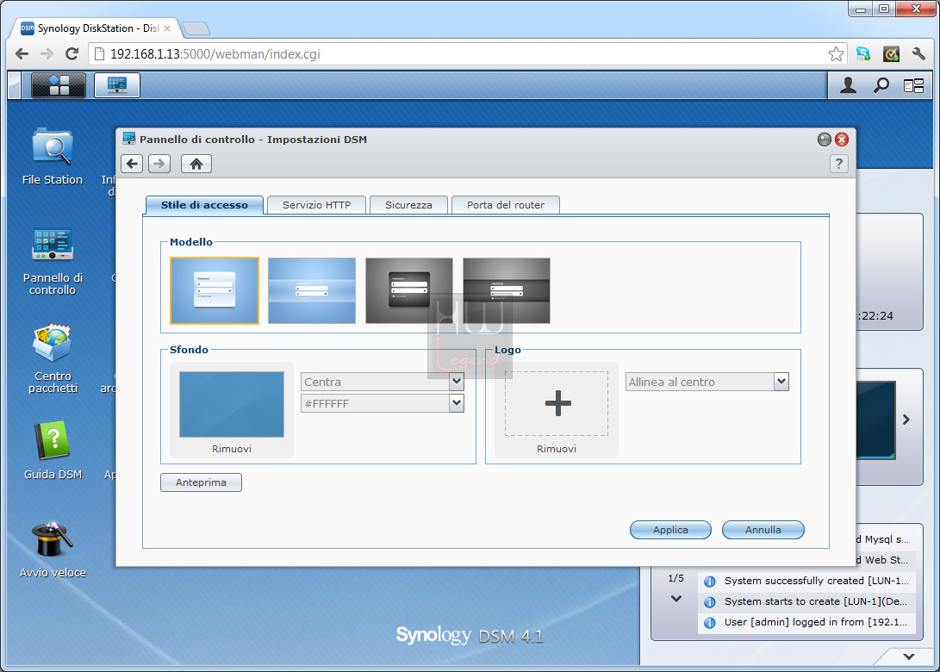Image resolution: width=940 pixels, height=672 pixels.
Task: Open the DSM search magnifier icon
Action: click(881, 86)
